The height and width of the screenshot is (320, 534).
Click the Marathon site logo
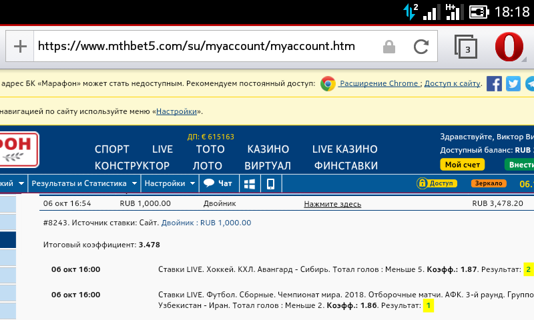pos(19,149)
